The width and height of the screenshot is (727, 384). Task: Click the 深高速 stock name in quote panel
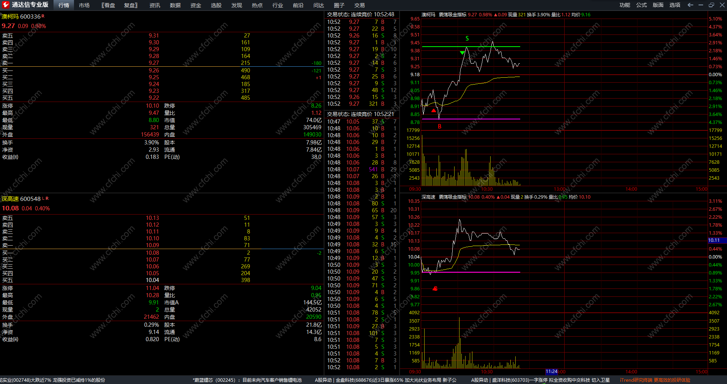click(10, 199)
